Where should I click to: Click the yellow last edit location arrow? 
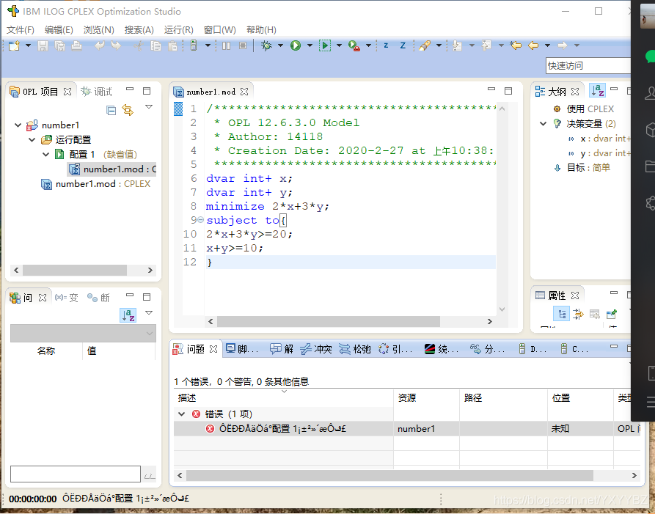pyautogui.click(x=516, y=45)
